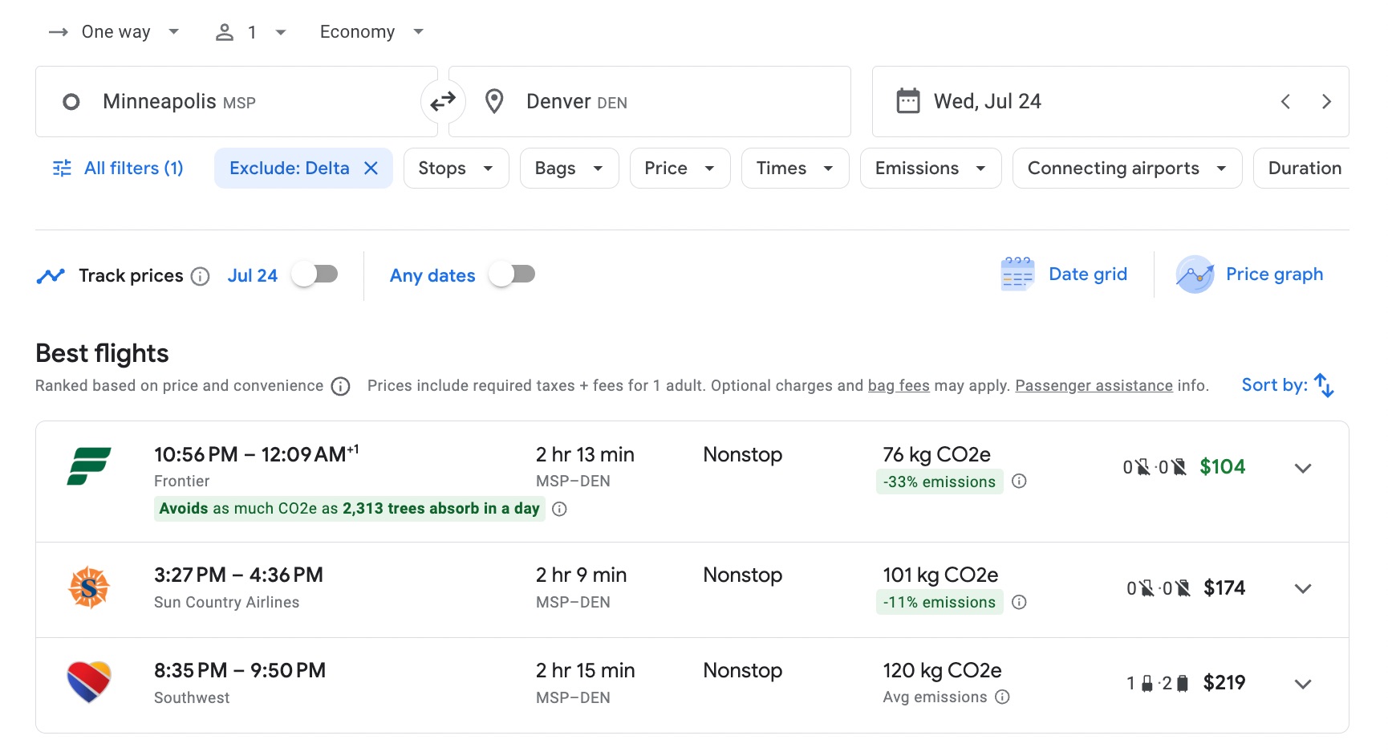The width and height of the screenshot is (1388, 756).
Task: Click the Southwest airline heart logo
Action: click(x=89, y=682)
